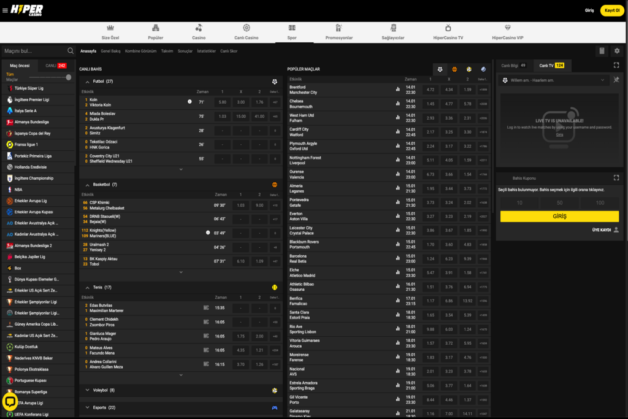Viewport: 628px width, 419px height.
Task: Open Türkiye Süper Lig in sidebar
Action: pos(38,88)
